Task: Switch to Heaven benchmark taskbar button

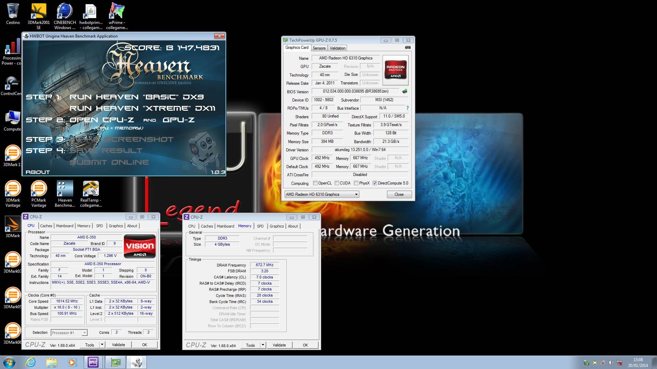Action: pos(137,362)
